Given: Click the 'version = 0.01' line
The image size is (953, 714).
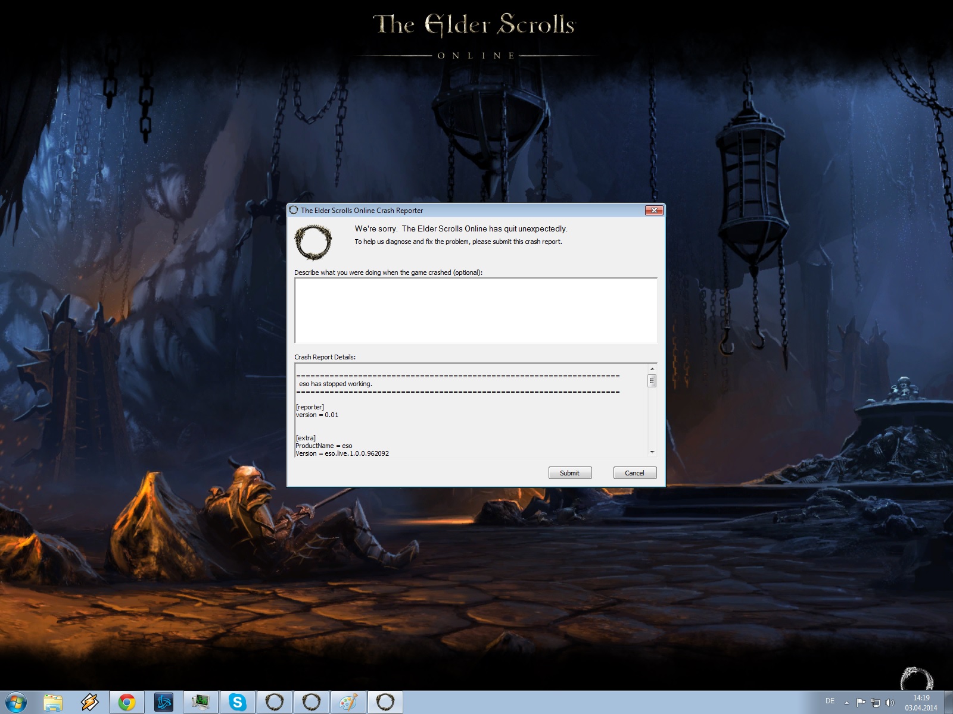Looking at the screenshot, I should click(317, 415).
